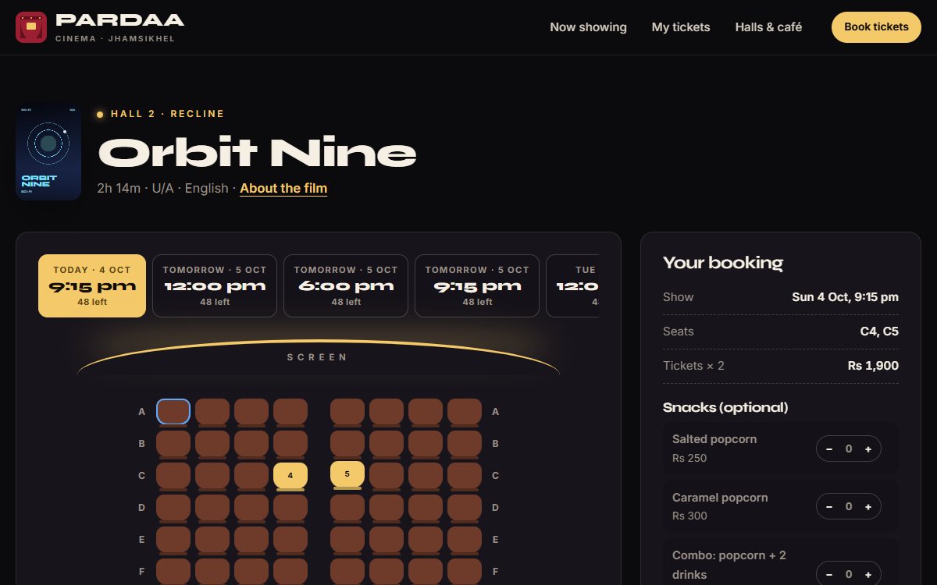Image resolution: width=937 pixels, height=585 pixels.
Task: Pick the first seat in row E
Action: pyautogui.click(x=173, y=539)
